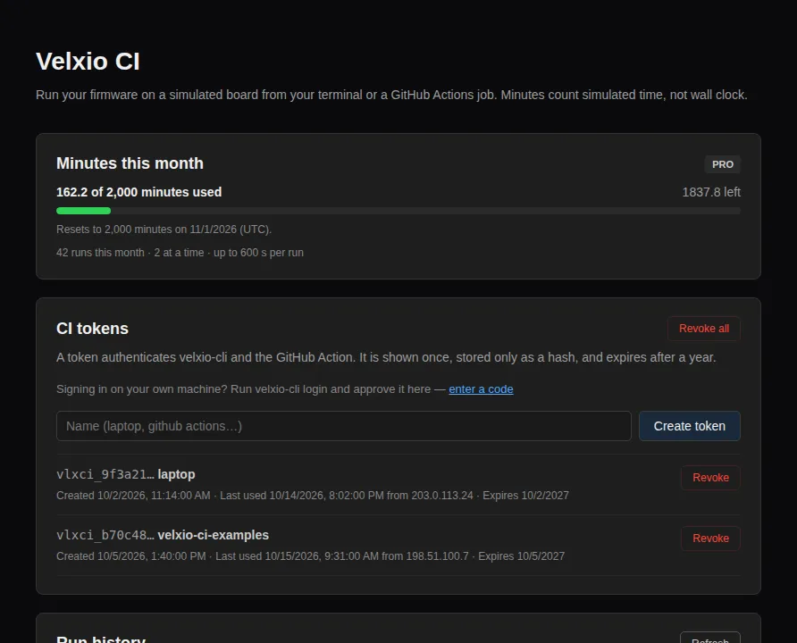Click the Resets to 2,000 minutes line
This screenshot has width=797, height=643.
[164, 230]
